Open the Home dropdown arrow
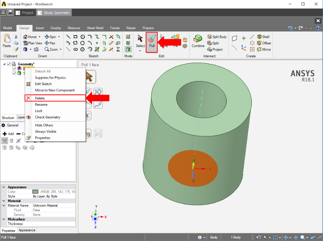Viewport: 323px width, 241px height. [x=40, y=37]
